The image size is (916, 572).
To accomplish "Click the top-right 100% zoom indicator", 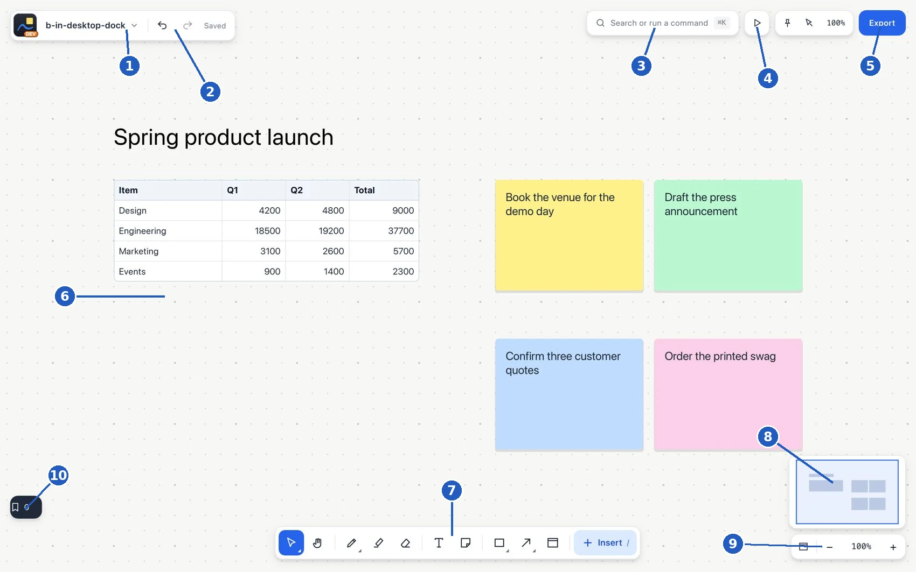I will point(836,23).
